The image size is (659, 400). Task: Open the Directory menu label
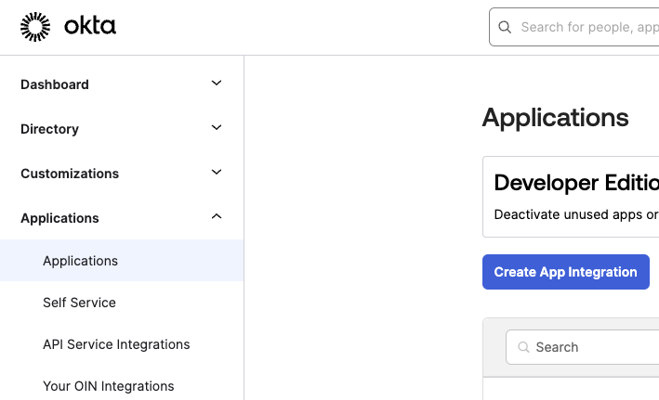click(x=49, y=129)
